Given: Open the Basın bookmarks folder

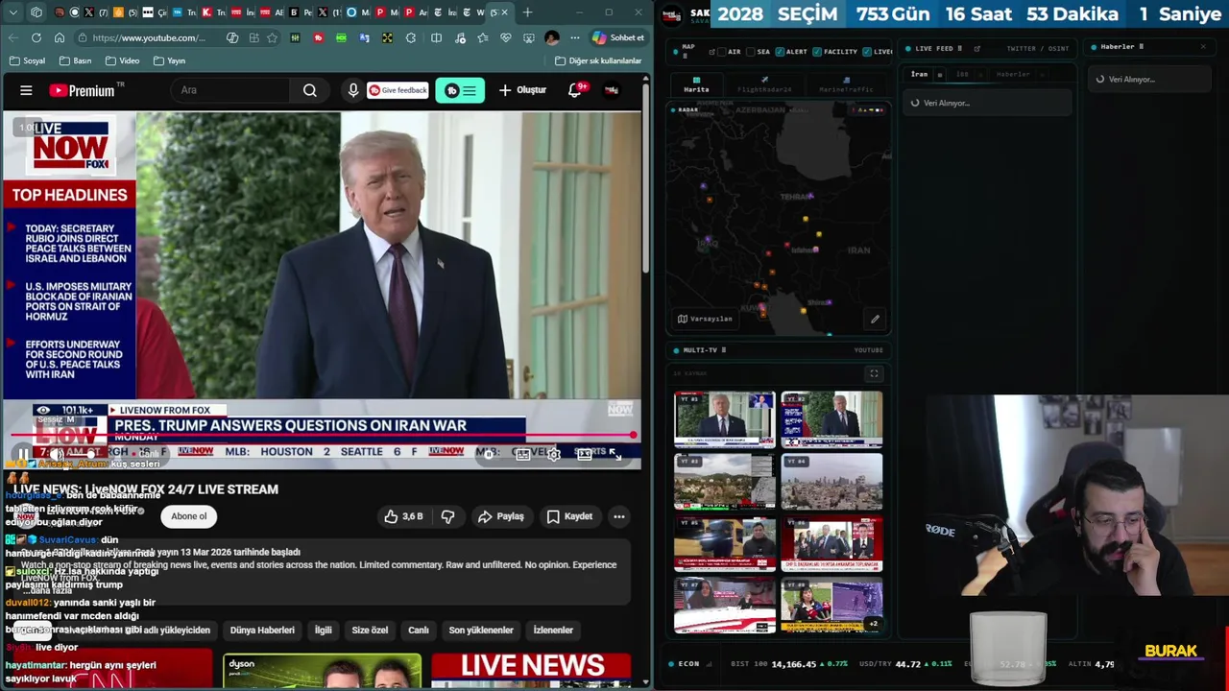Looking at the screenshot, I should click(75, 60).
